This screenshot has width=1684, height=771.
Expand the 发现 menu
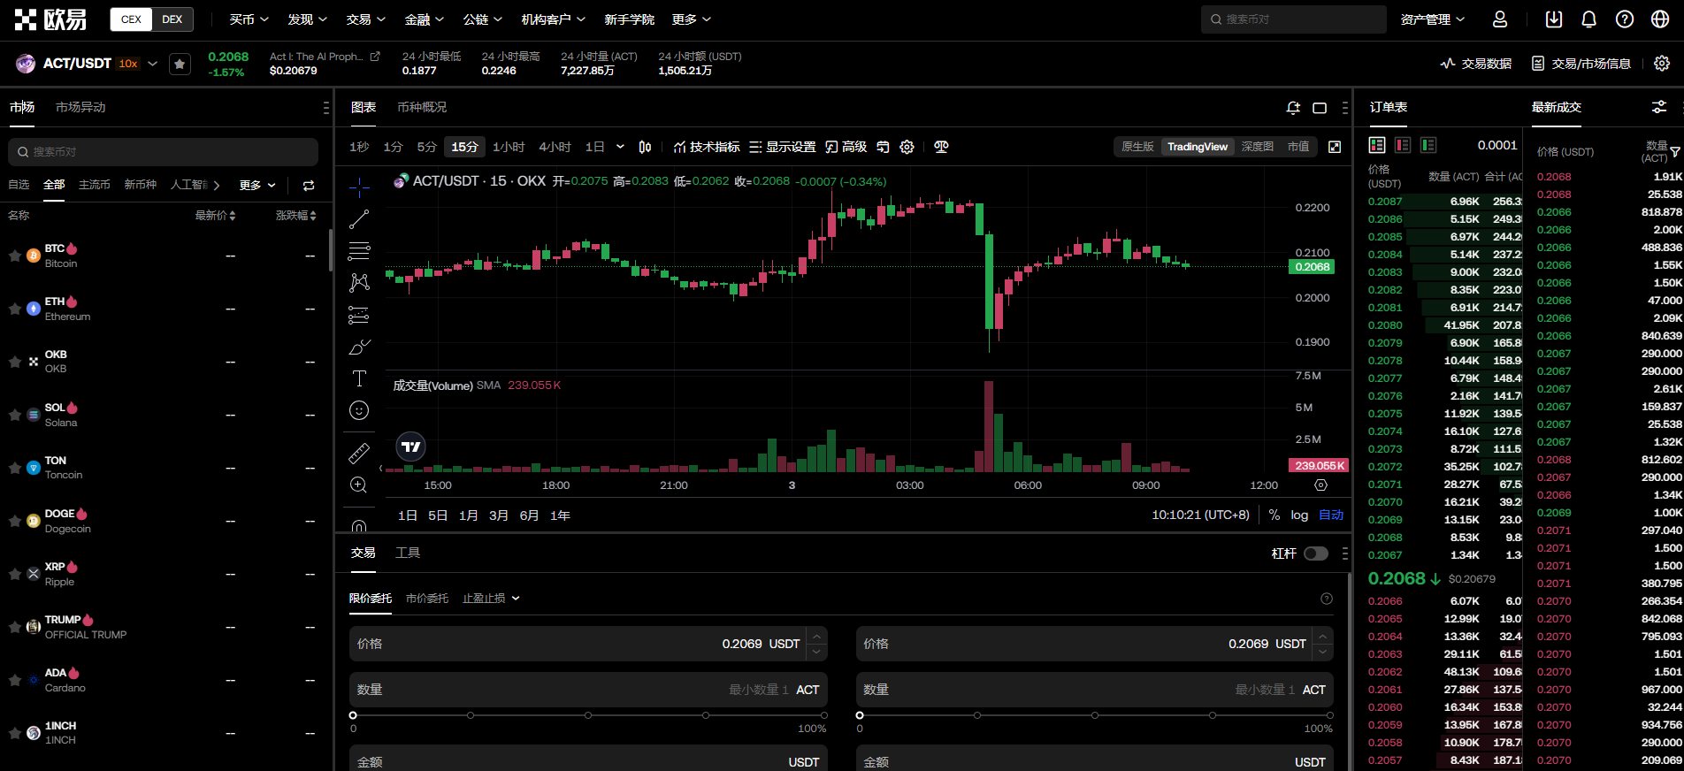pyautogui.click(x=307, y=19)
